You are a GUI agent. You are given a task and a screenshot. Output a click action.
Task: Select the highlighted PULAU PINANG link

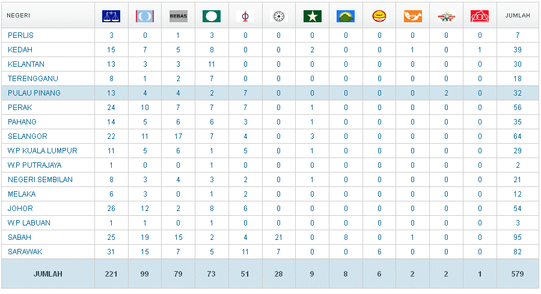click(x=34, y=93)
